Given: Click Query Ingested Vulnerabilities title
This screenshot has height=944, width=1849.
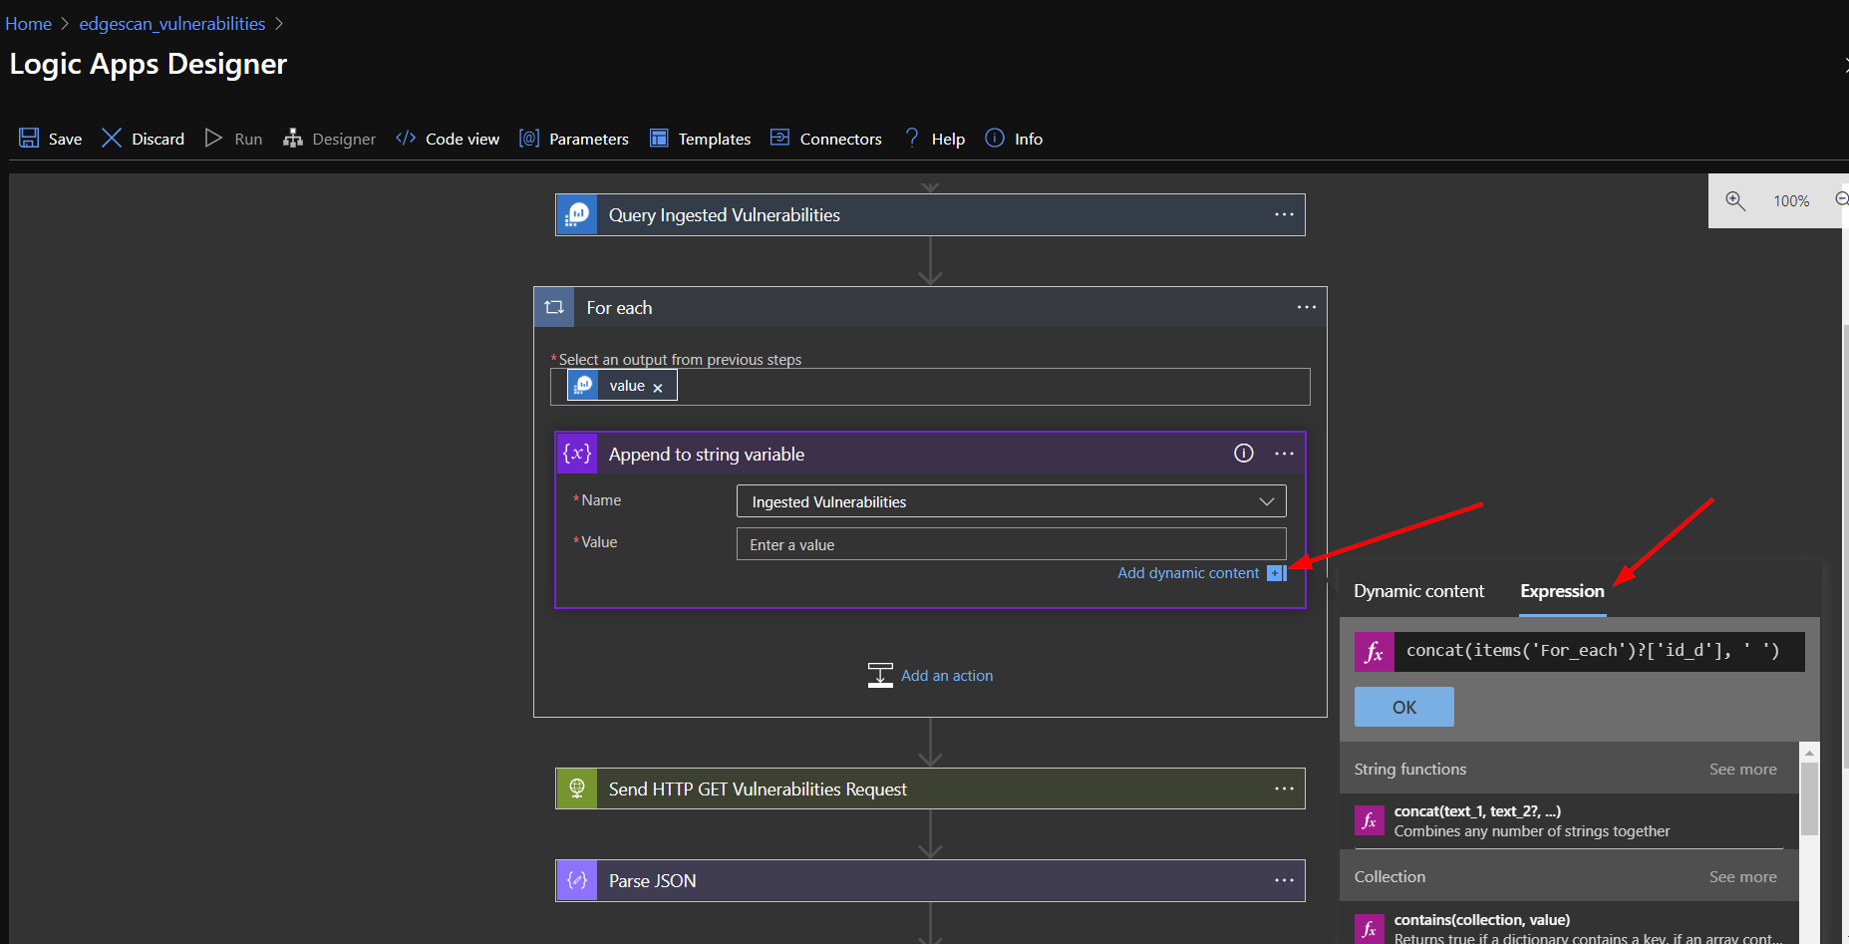Looking at the screenshot, I should tap(724, 215).
